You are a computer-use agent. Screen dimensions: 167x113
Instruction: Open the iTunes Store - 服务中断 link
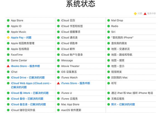pos(75,83)
